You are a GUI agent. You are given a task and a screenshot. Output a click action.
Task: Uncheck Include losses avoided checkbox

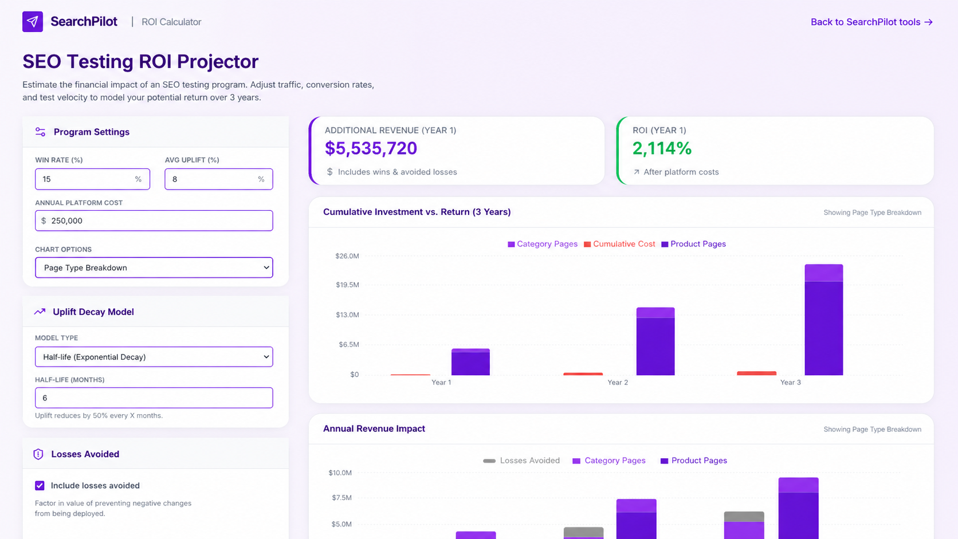tap(40, 486)
